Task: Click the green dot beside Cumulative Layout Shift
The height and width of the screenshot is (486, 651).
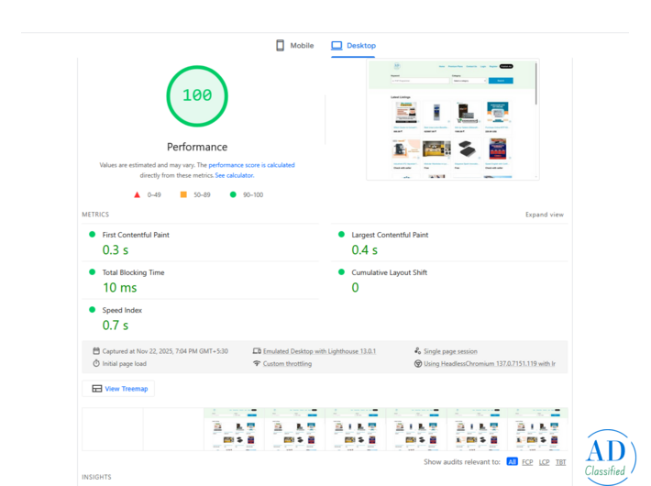Action: coord(341,272)
